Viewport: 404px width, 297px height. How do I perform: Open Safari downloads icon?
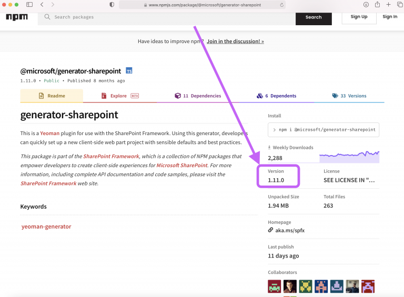point(366,5)
